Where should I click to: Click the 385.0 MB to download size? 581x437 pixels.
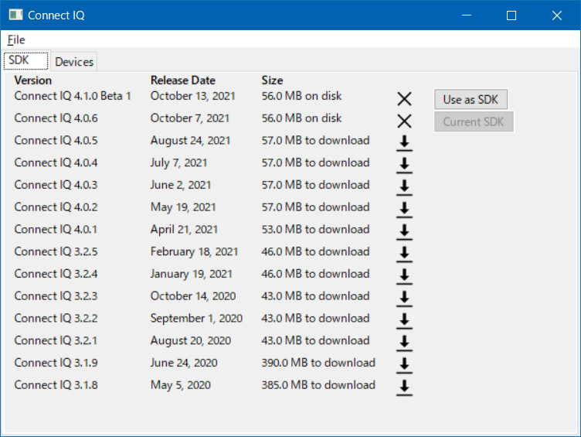318,385
